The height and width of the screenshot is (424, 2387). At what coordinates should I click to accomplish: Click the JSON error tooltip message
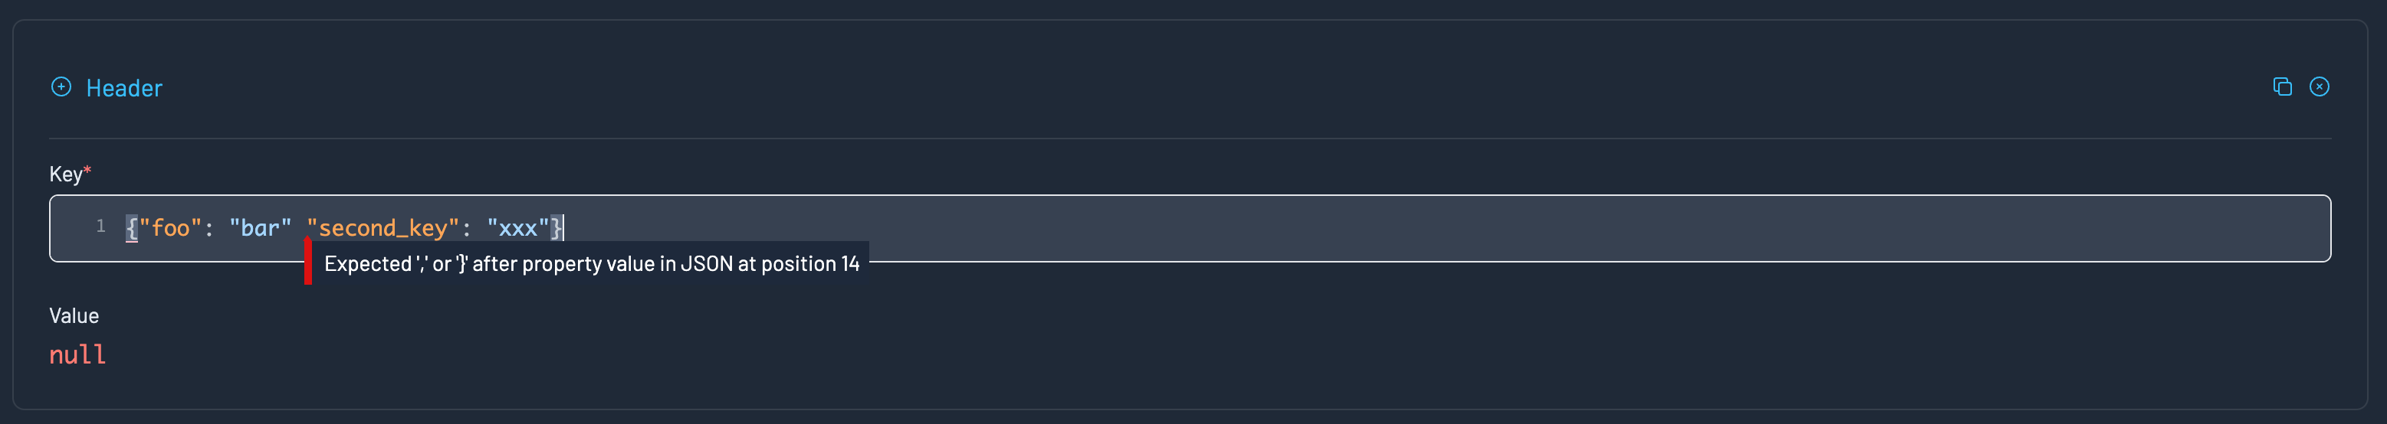(x=591, y=264)
